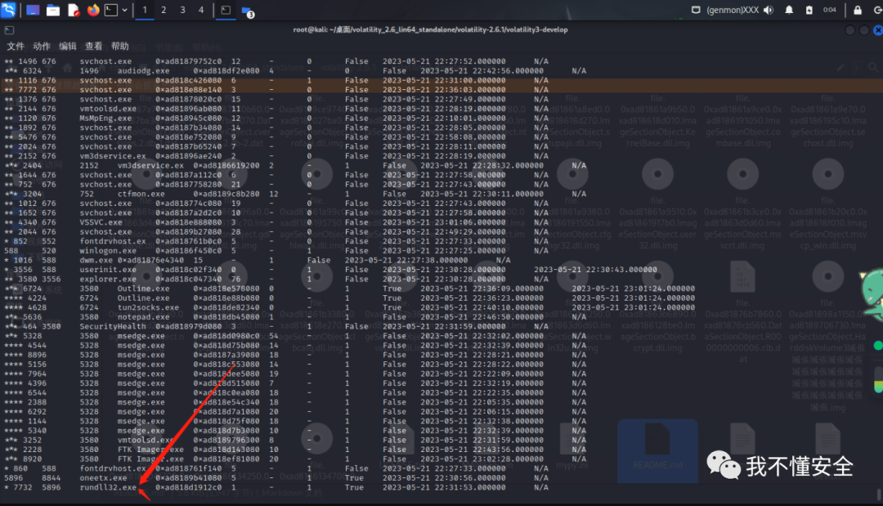Lock the screen with padlock icon
Viewport: 883px width, 506px height.
click(858, 10)
